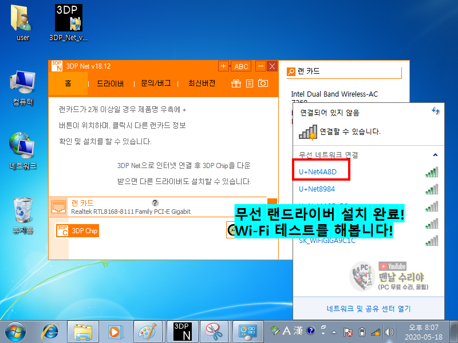Click the plus button in 3DP Net title bar

coord(223,66)
